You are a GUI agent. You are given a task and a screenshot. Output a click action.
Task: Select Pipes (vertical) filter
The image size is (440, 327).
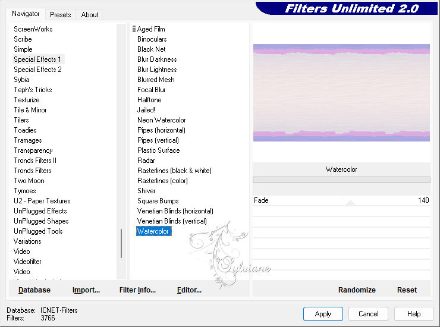click(x=158, y=140)
